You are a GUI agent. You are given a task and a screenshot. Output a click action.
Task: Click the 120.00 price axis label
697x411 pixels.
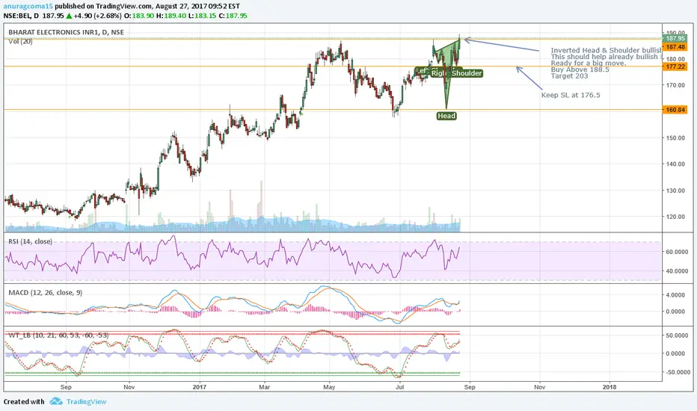(675, 217)
